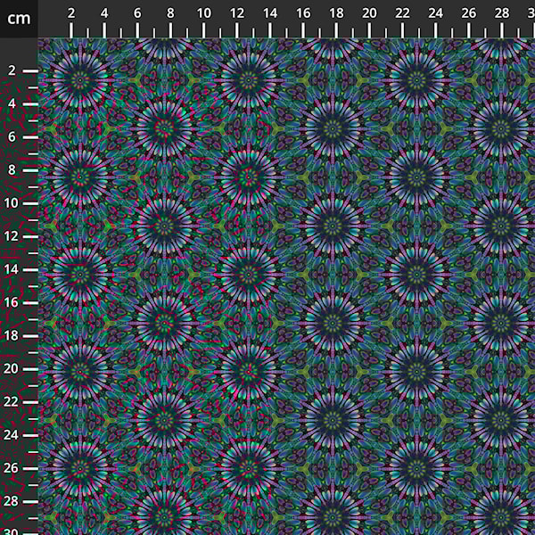
Task: Select the 8 mark on top ruler
Action: 170,13
